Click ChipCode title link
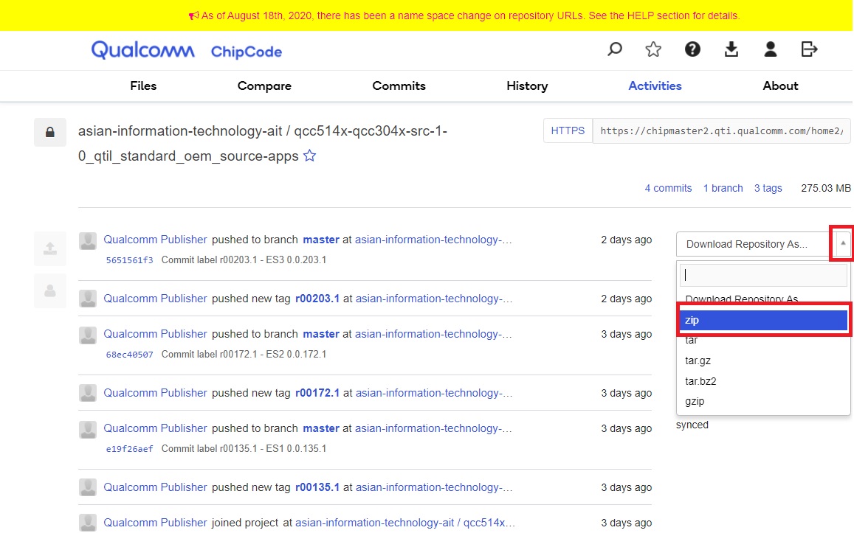854x533 pixels. tap(247, 52)
